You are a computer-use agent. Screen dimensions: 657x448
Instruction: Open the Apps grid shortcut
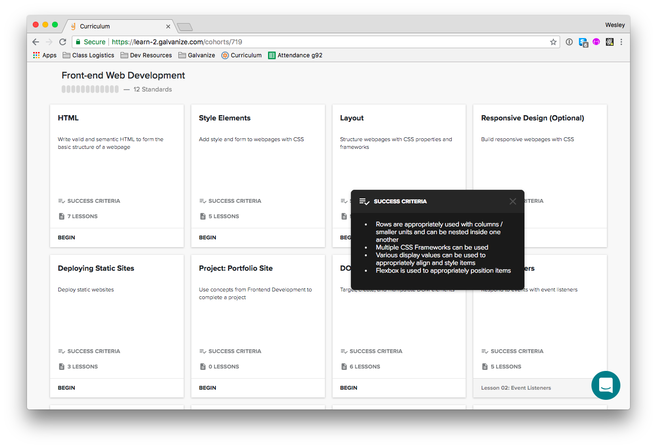[45, 55]
